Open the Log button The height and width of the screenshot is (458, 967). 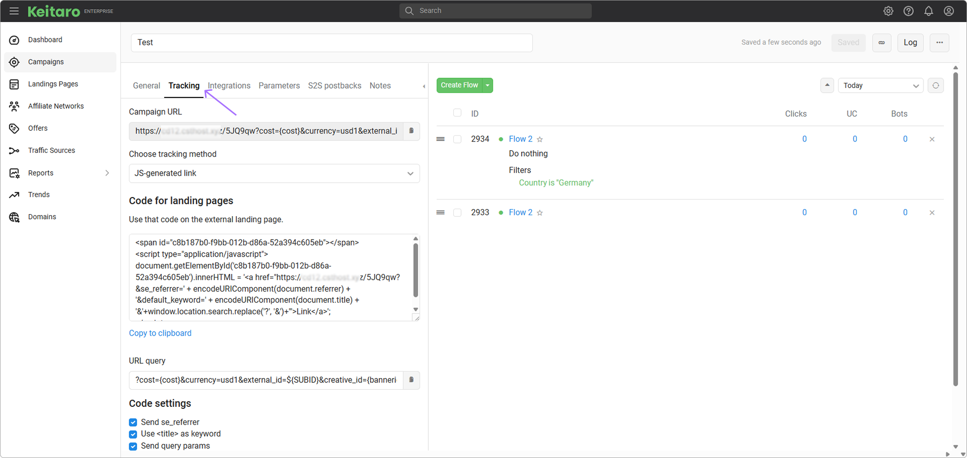coord(910,42)
